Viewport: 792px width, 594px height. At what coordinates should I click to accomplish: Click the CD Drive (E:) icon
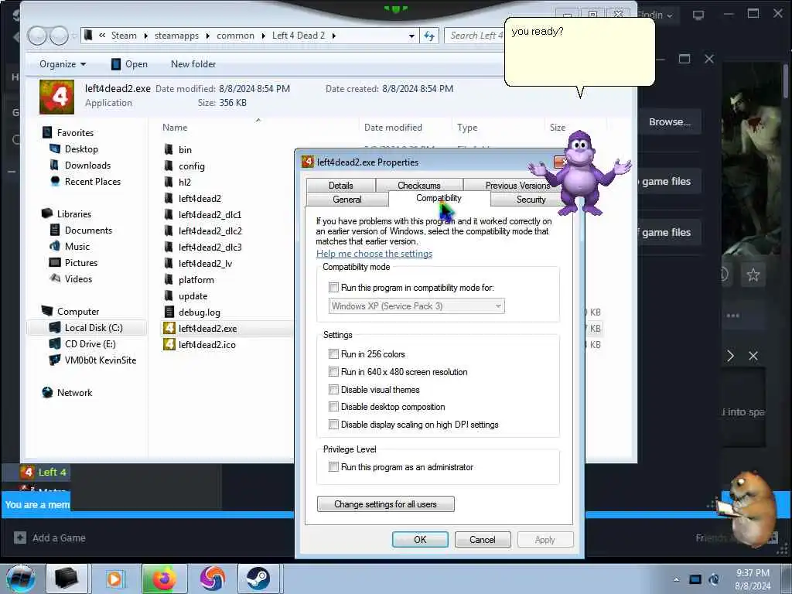coord(55,344)
